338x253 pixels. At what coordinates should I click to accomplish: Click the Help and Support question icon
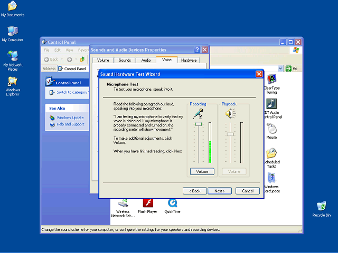point(52,124)
